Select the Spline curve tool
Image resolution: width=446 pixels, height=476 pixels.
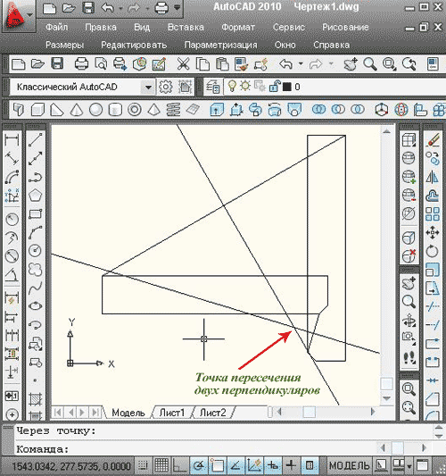[36, 288]
